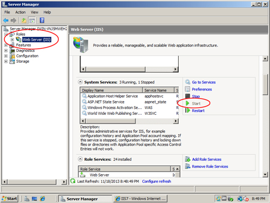Click the Back arrow toolbar icon
Screen dimensions: 270x203
(x=6, y=21)
